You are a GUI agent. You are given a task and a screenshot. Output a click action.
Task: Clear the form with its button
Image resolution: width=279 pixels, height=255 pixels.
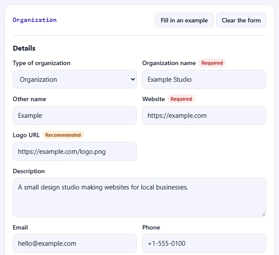click(x=241, y=20)
